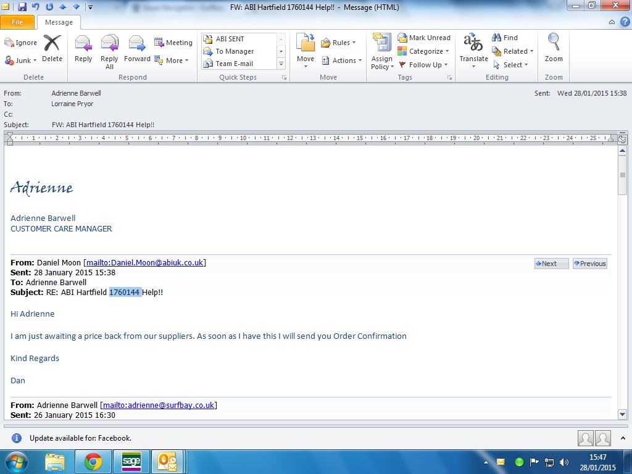The width and height of the screenshot is (632, 474).
Task: Choose the To Manager quick step
Action: [x=234, y=51]
